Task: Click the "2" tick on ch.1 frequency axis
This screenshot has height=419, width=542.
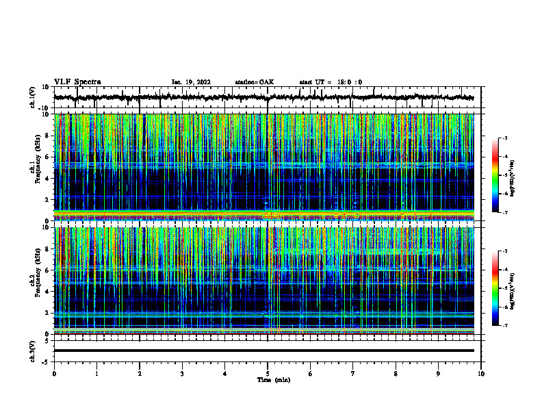Action: (x=48, y=200)
